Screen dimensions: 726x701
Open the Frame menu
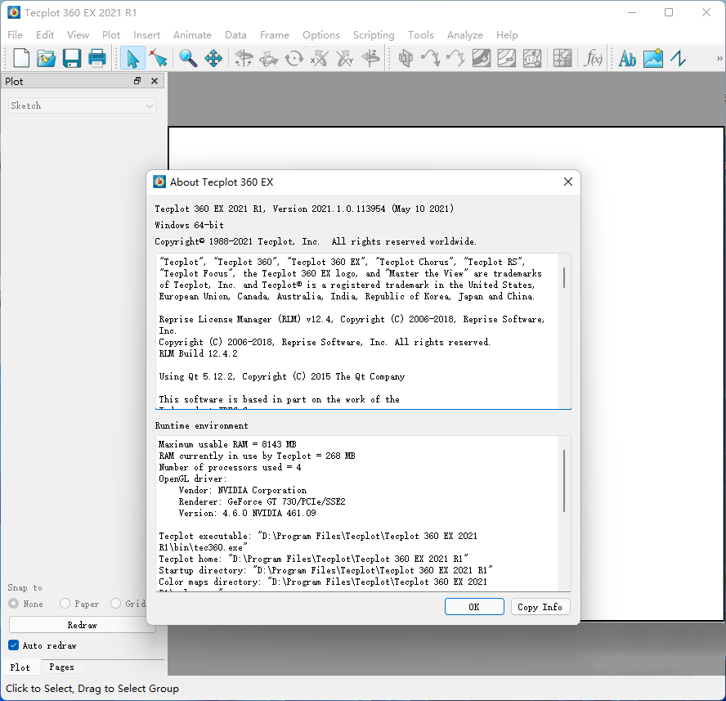click(x=275, y=34)
